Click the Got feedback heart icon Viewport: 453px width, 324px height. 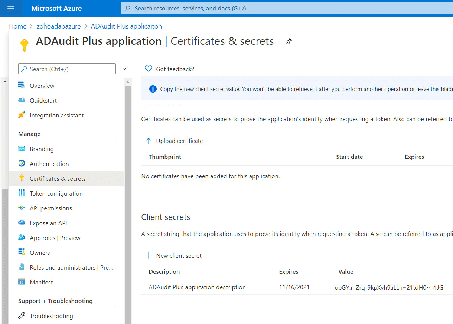[149, 69]
